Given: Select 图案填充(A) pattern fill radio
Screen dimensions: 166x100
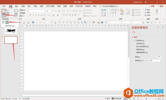Looking at the screenshot, I should (135, 50).
